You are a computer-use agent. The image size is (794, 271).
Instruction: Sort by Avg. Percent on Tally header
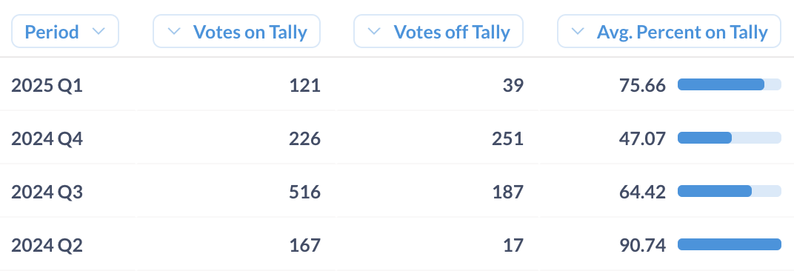[669, 31]
